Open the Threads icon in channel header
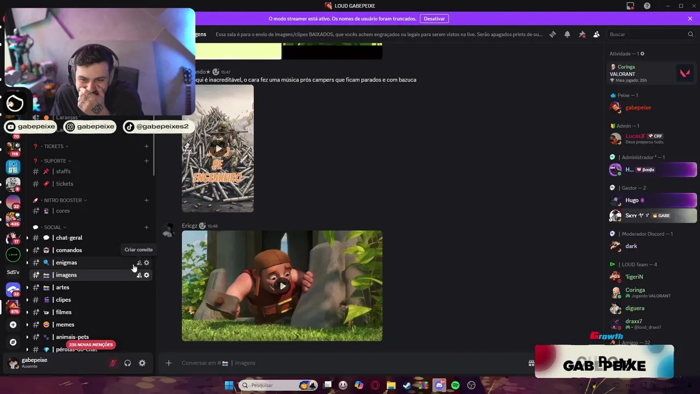The height and width of the screenshot is (394, 700). [552, 34]
